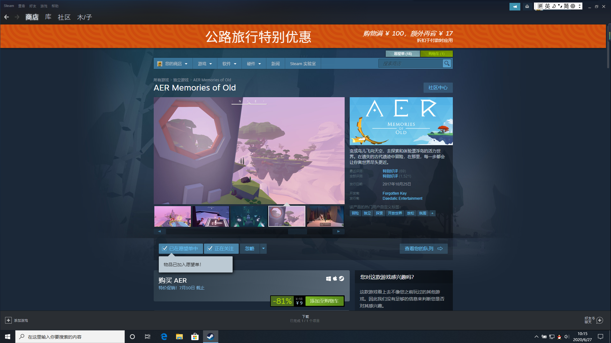Click the 公路旅行特别优惠 sale banner
611x343 pixels.
303,36
